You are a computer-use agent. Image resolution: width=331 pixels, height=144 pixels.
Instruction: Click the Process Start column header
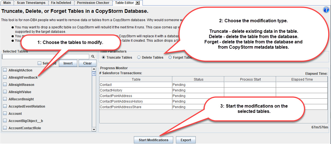click(x=250, y=80)
